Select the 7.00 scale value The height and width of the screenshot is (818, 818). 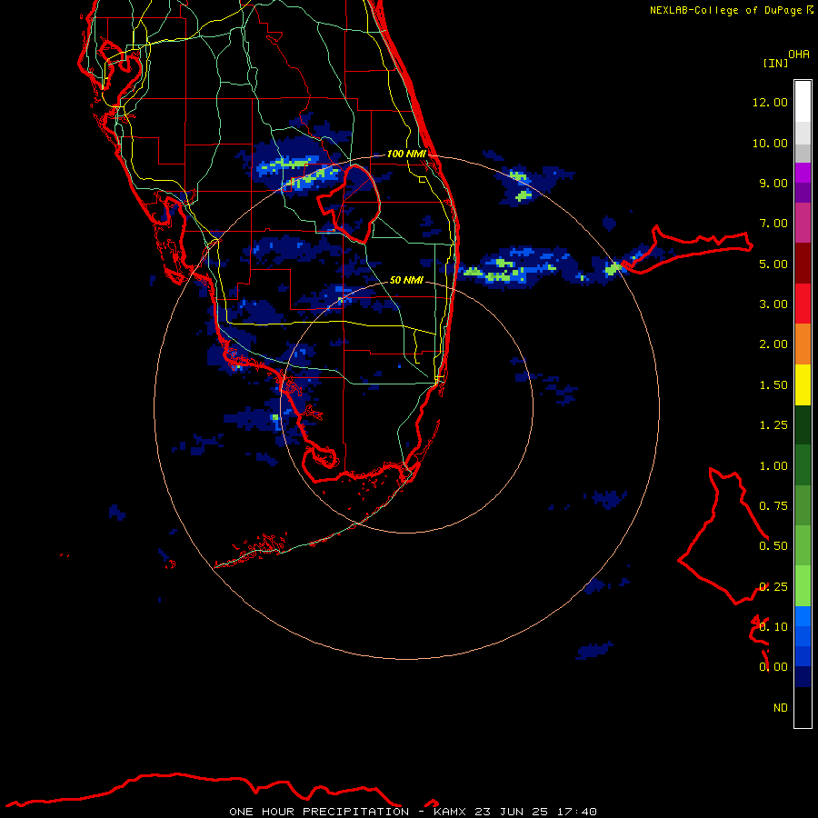pyautogui.click(x=773, y=224)
